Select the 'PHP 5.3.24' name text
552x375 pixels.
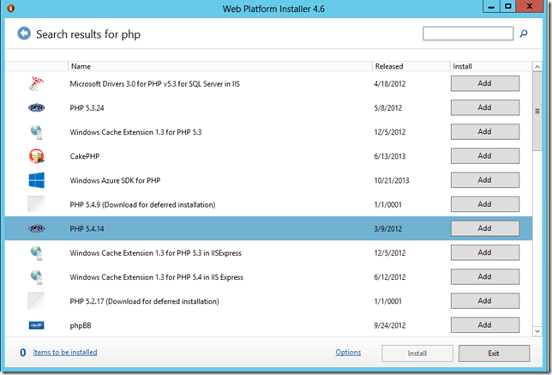pyautogui.click(x=87, y=108)
